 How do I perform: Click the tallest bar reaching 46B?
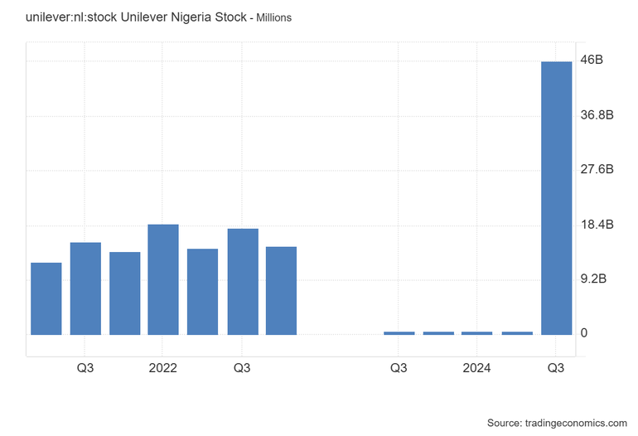pos(556,198)
